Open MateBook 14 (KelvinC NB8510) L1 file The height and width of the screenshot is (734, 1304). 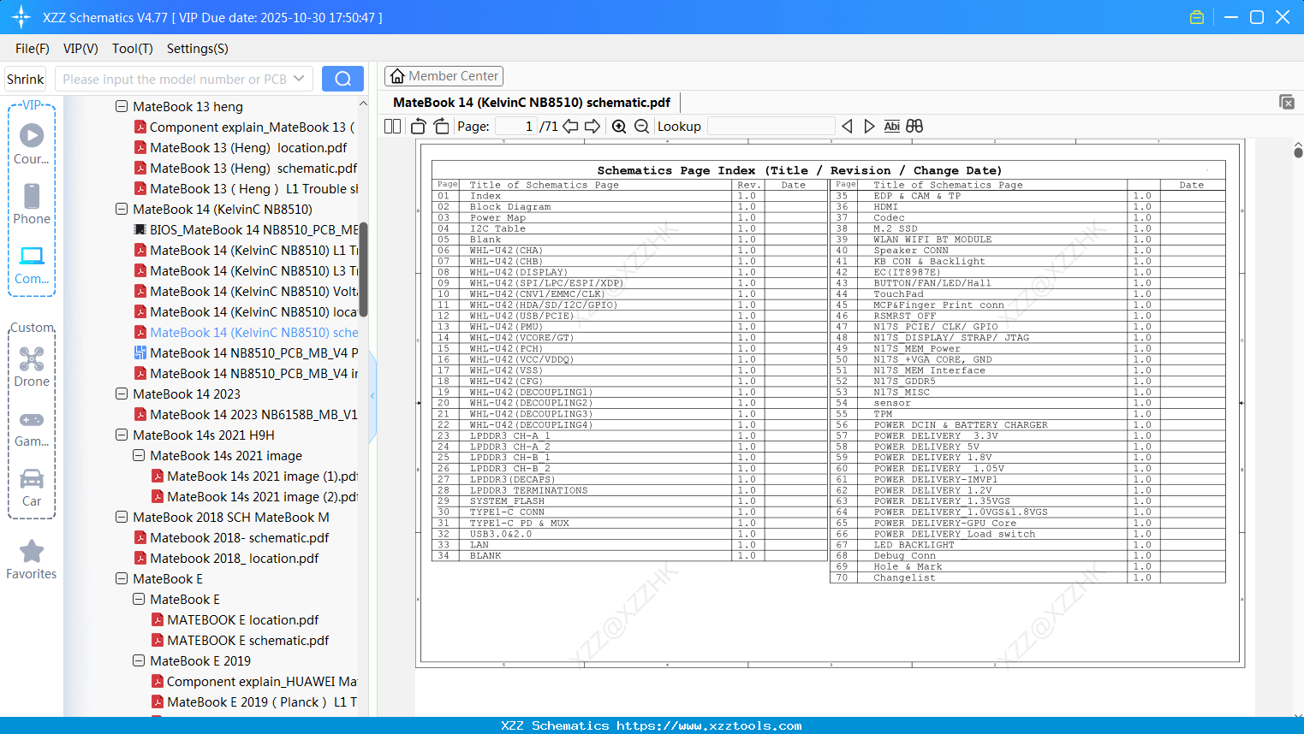(x=246, y=251)
